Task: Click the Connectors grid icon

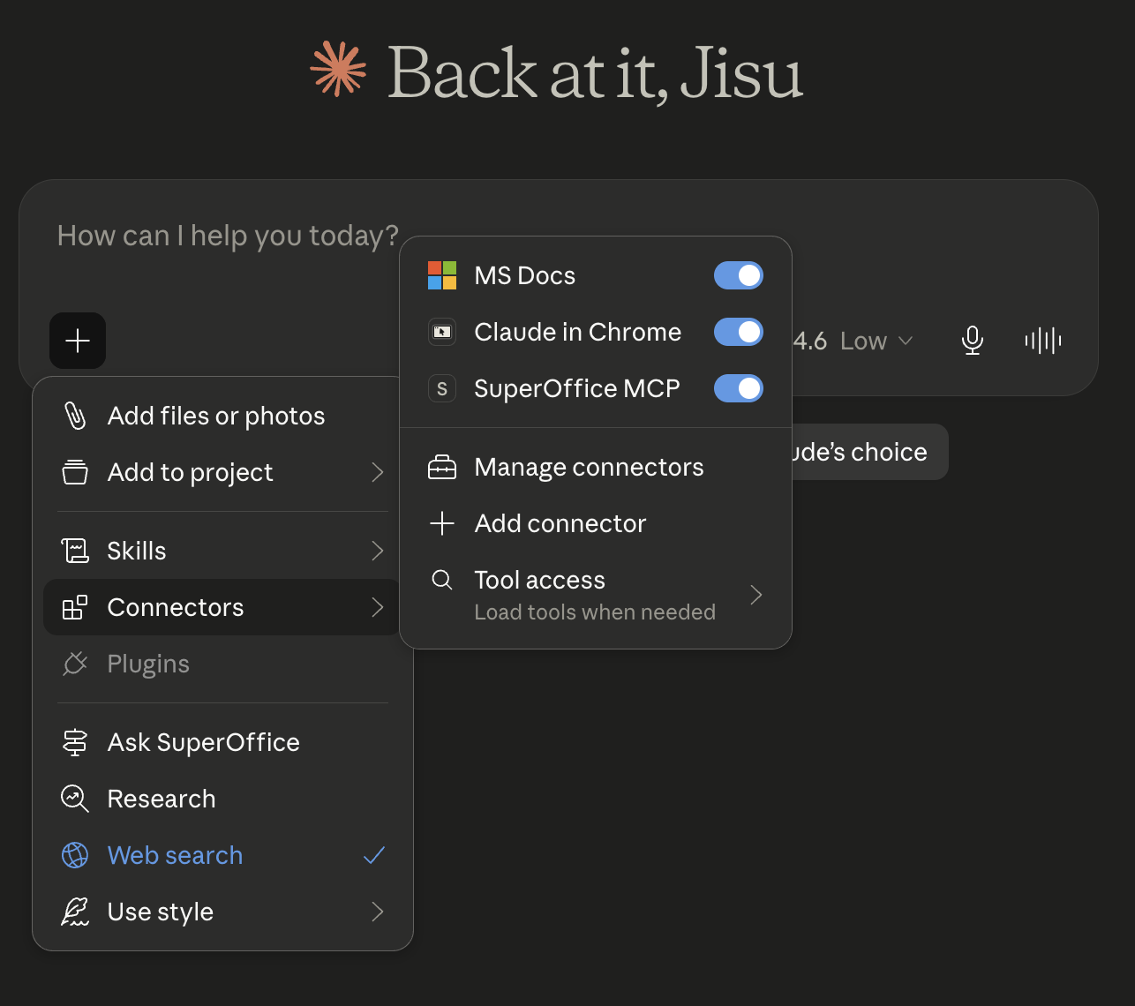Action: [x=75, y=607]
